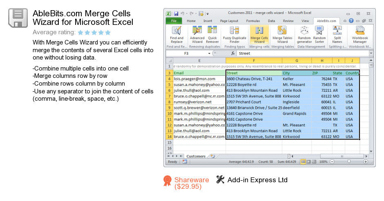Viewport: 384px width, 201px height.
Task: Switch to the Home ribbon tab
Action: (x=191, y=21)
